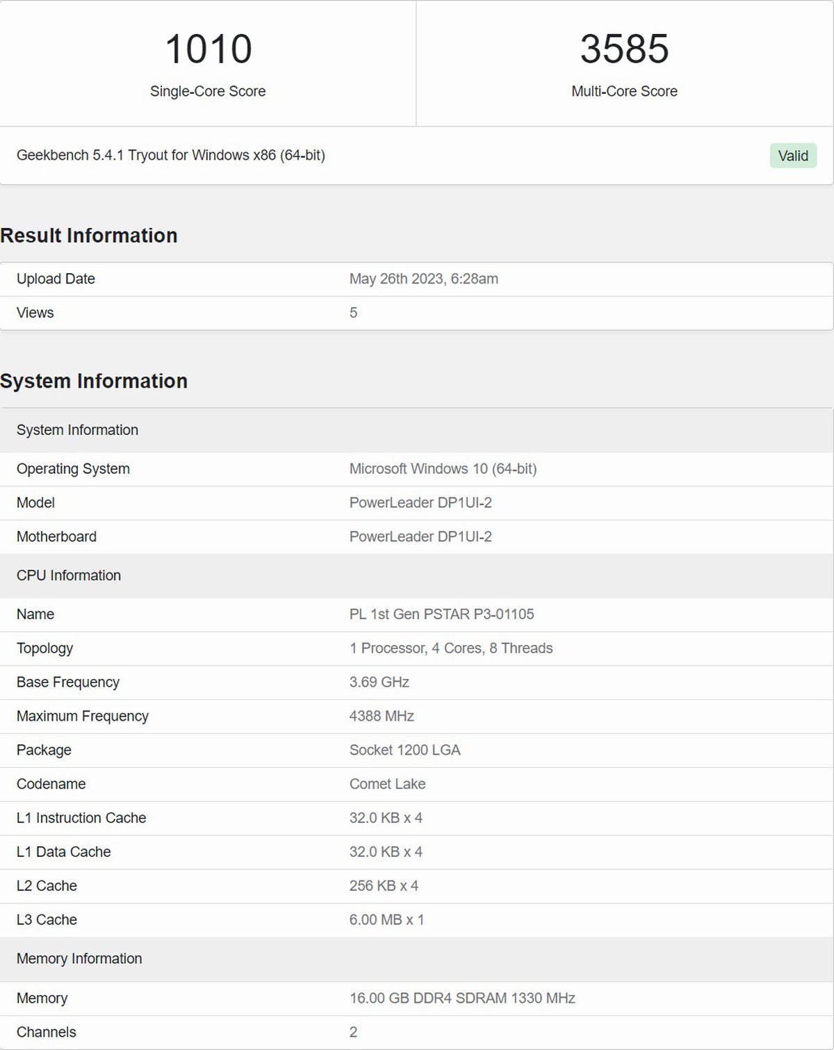Click the PowerLeader DP1UI-2 value in Model row
This screenshot has width=834, height=1050.
pyautogui.click(x=420, y=502)
